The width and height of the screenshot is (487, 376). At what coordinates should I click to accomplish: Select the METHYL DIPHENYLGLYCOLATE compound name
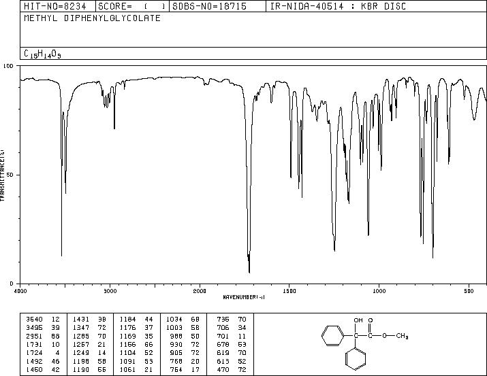pos(92,18)
